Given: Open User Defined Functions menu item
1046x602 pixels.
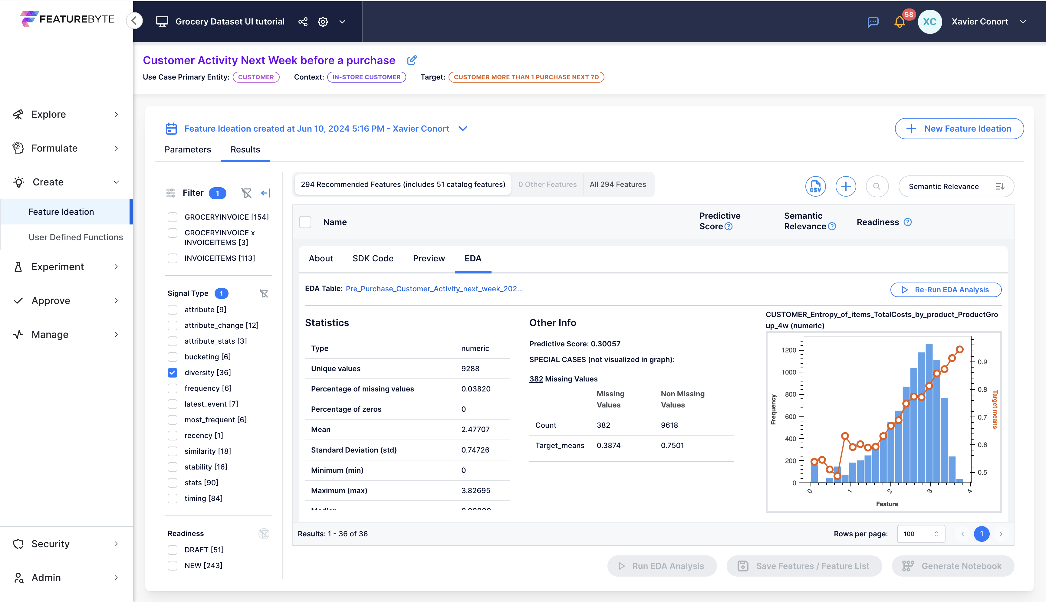Looking at the screenshot, I should coord(76,237).
